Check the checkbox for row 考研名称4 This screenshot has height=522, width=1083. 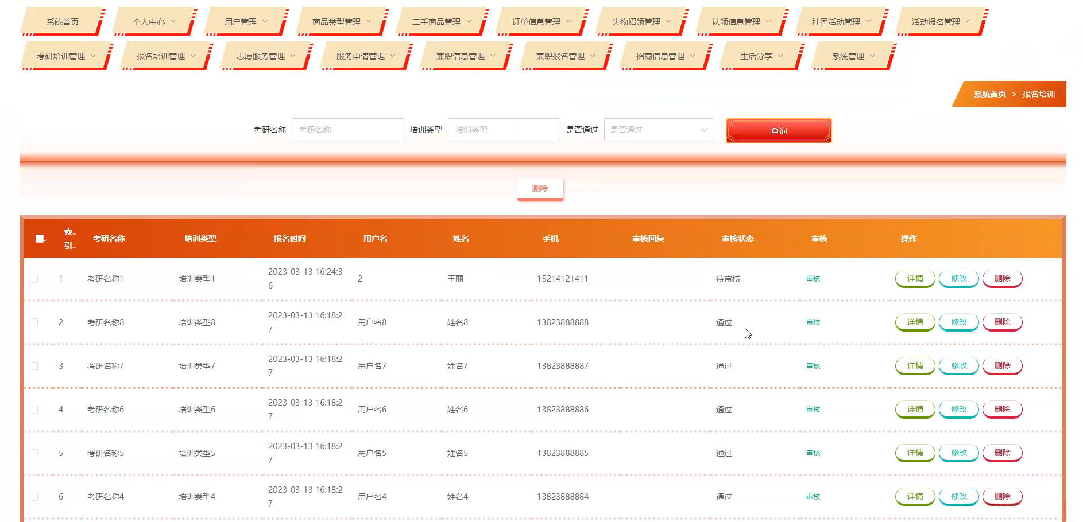pos(34,497)
